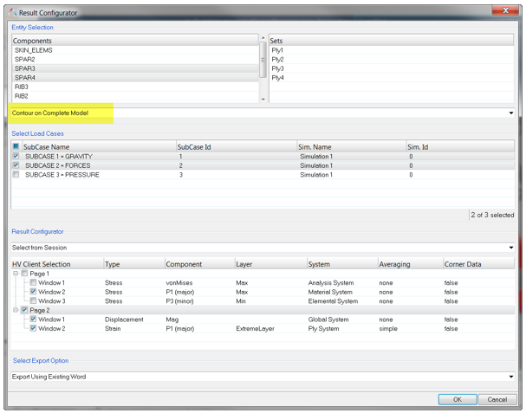Collapse the Page 1 tree node
This screenshot has width=526, height=413.
(x=15, y=274)
